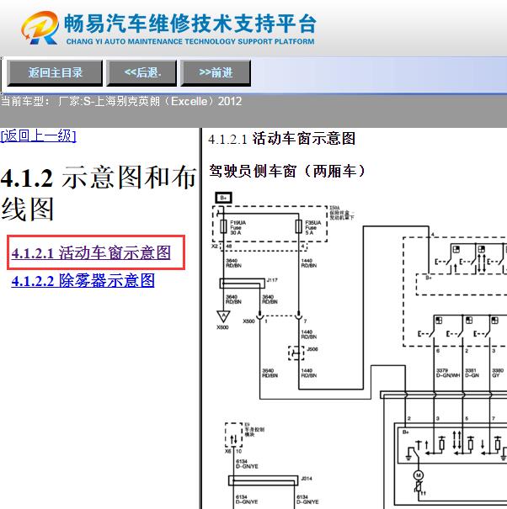Click the J014 splice connector
Viewport: 507px width, 509px height.
coord(264,480)
